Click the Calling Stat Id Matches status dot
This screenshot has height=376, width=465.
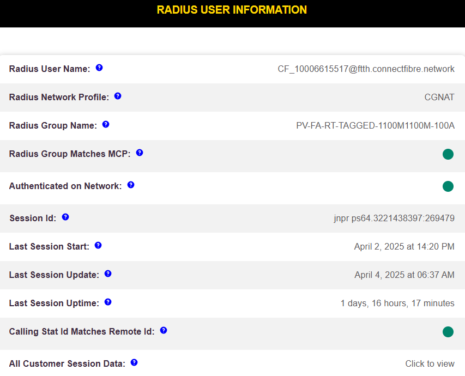(448, 331)
